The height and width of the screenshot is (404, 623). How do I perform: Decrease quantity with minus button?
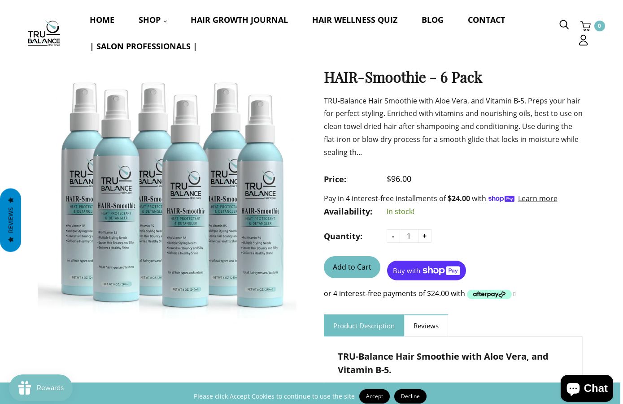pos(393,236)
